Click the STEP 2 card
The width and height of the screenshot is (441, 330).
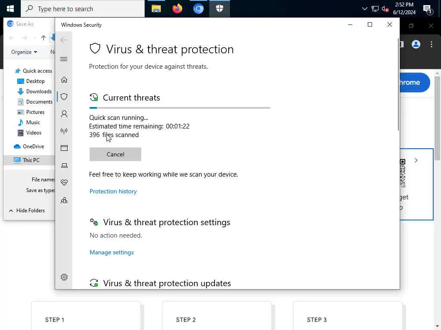[x=217, y=316]
